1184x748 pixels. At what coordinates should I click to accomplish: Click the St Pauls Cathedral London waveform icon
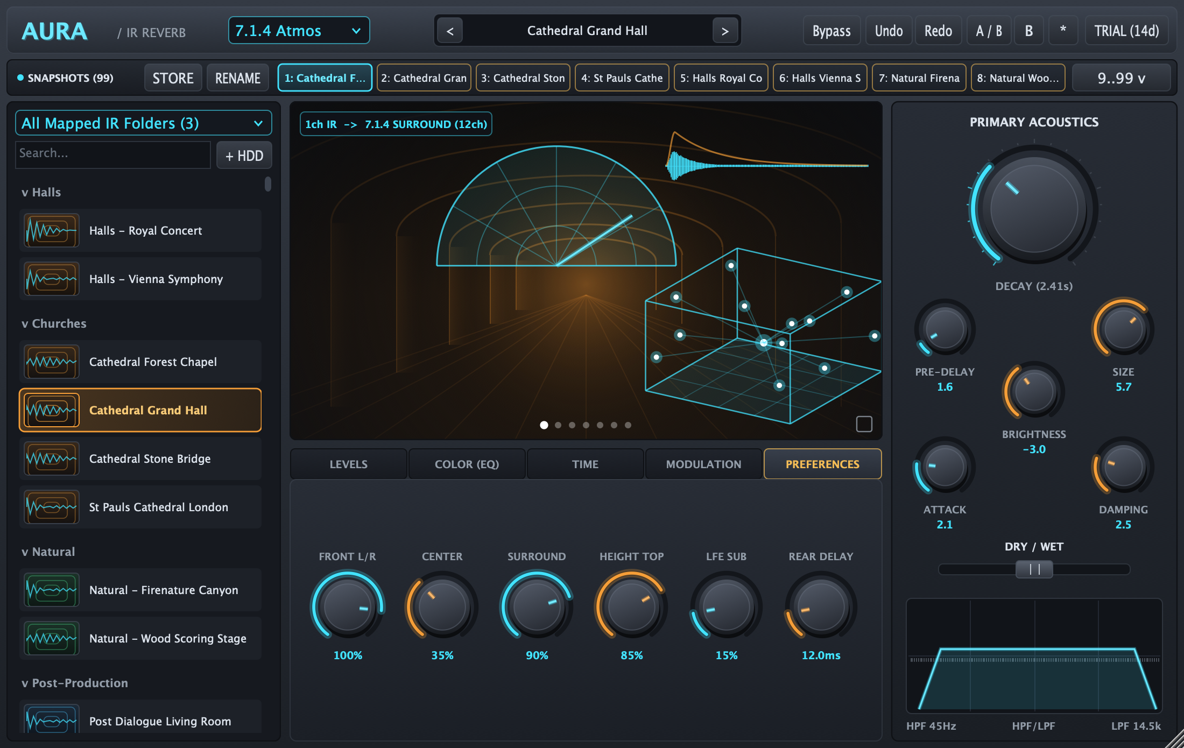click(x=52, y=507)
